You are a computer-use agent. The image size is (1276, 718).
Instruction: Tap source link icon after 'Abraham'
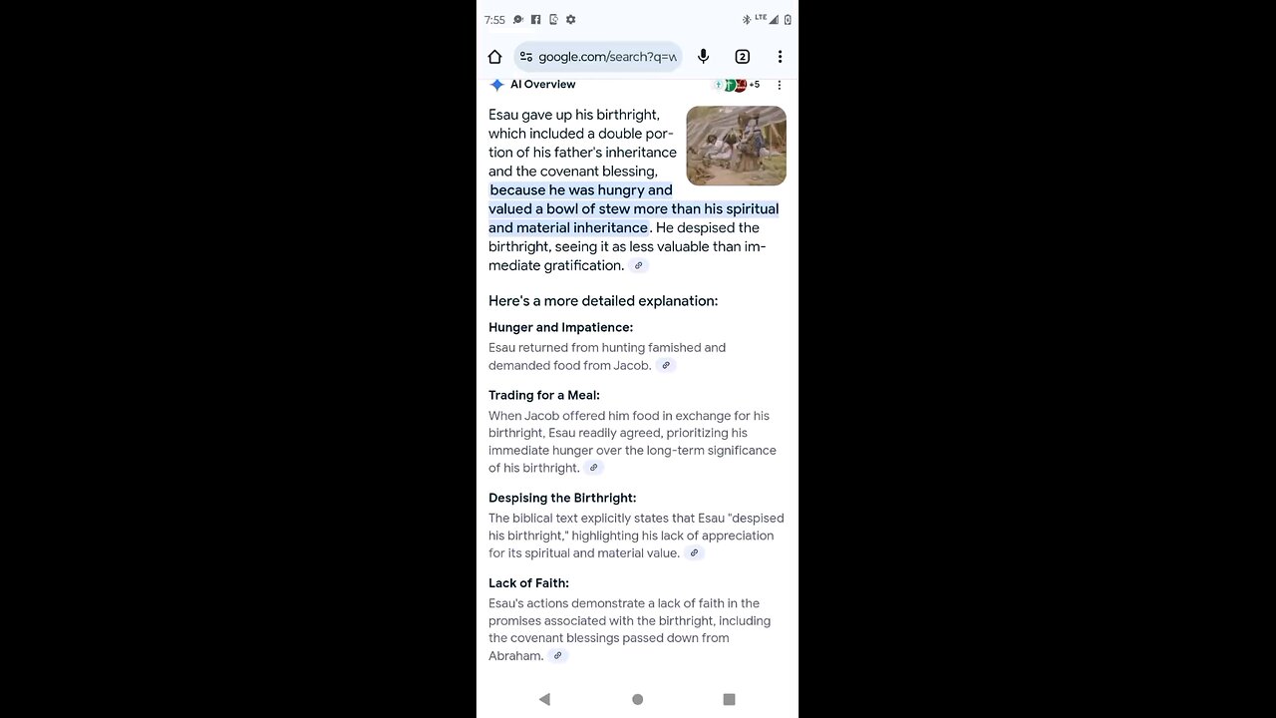(x=557, y=656)
